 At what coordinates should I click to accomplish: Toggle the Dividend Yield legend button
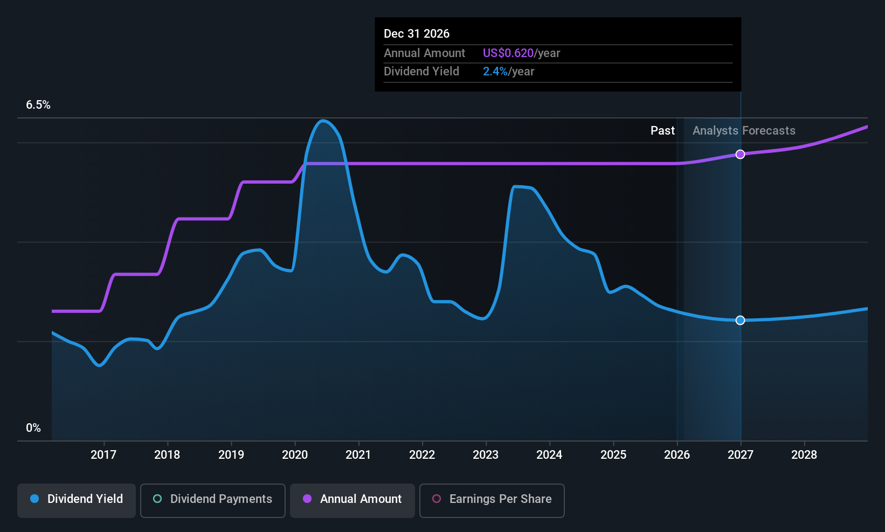(x=77, y=500)
